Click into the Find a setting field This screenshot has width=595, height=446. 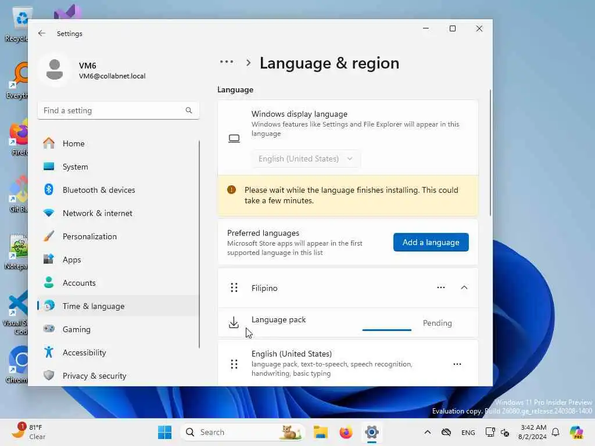point(119,110)
